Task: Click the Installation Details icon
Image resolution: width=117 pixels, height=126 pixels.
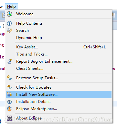Action: [x=9, y=102]
